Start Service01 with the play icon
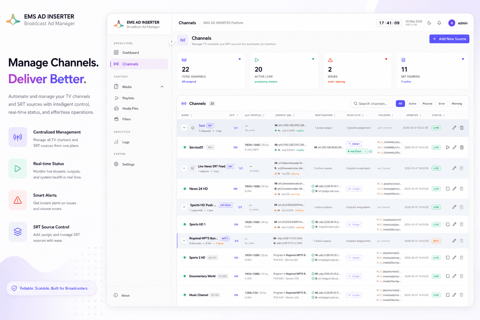480x320 pixels. [x=447, y=147]
